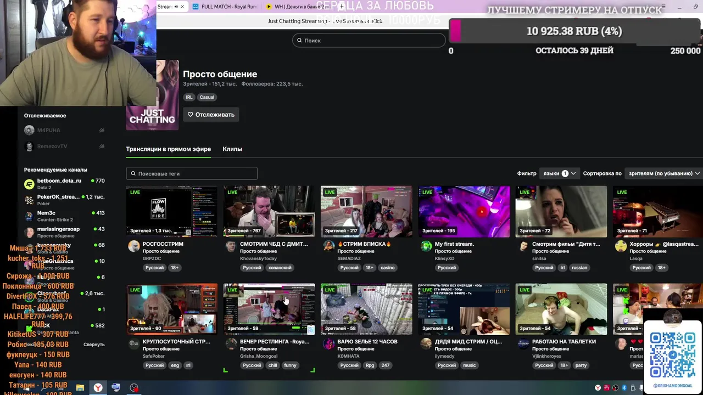Open the языки filter dropdown

pyautogui.click(x=559, y=173)
